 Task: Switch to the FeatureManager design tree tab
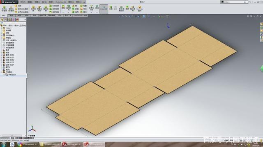2,20
